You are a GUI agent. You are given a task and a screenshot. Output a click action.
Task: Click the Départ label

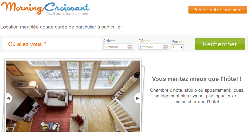tap(144, 41)
